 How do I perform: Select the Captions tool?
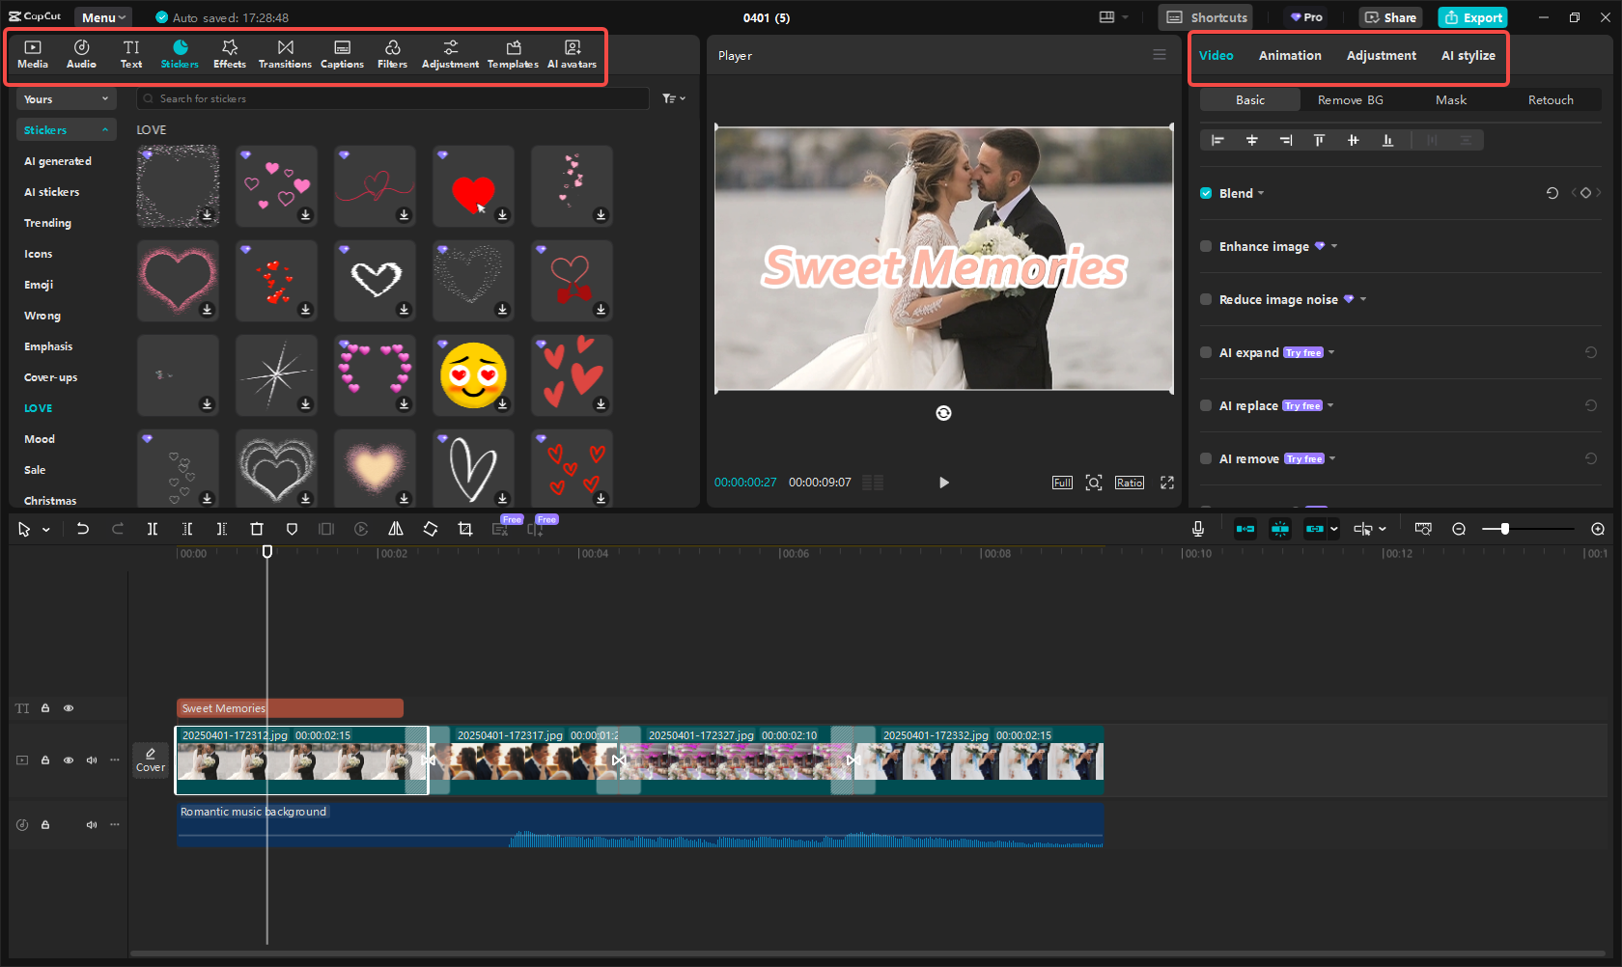pyautogui.click(x=342, y=53)
